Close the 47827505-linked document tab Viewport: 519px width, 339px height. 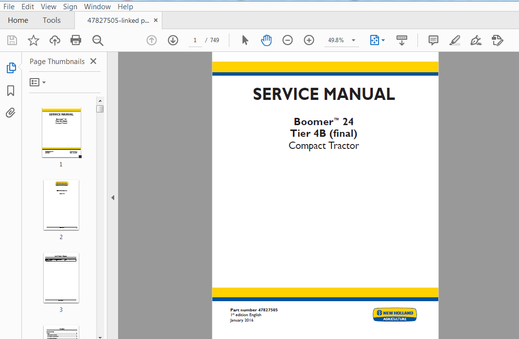(156, 20)
